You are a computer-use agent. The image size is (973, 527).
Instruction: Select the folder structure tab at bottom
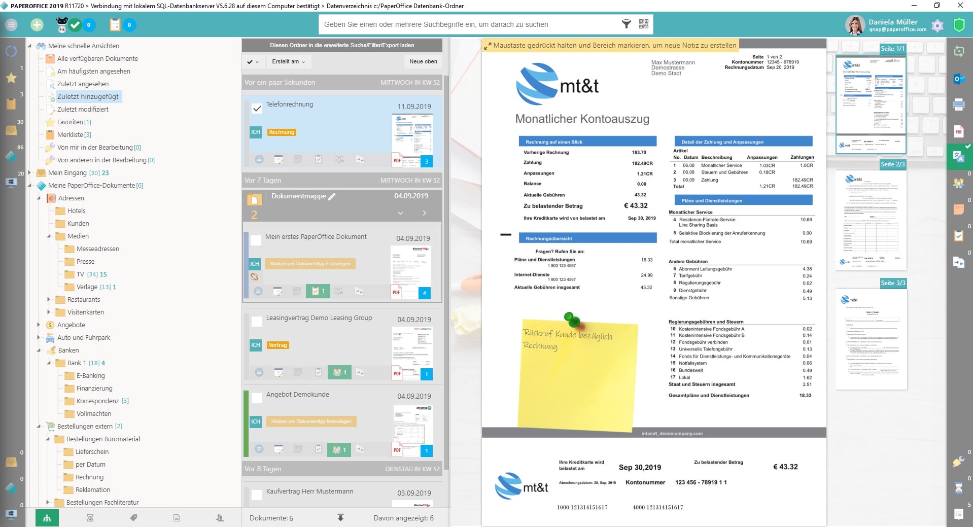[47, 518]
